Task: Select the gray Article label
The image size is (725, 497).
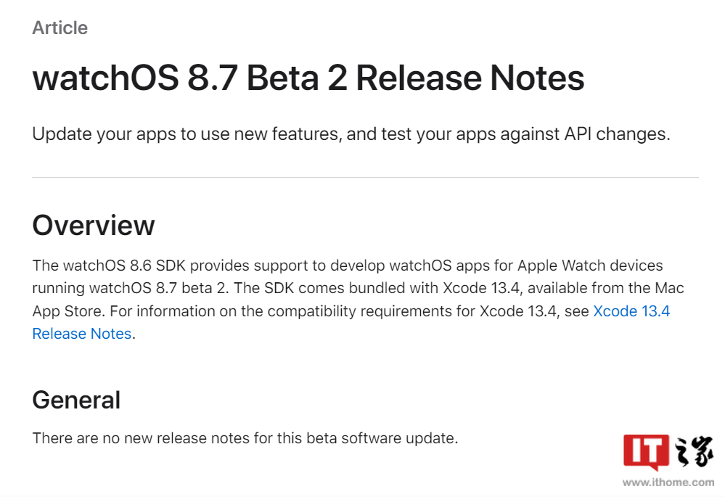Action: point(60,28)
